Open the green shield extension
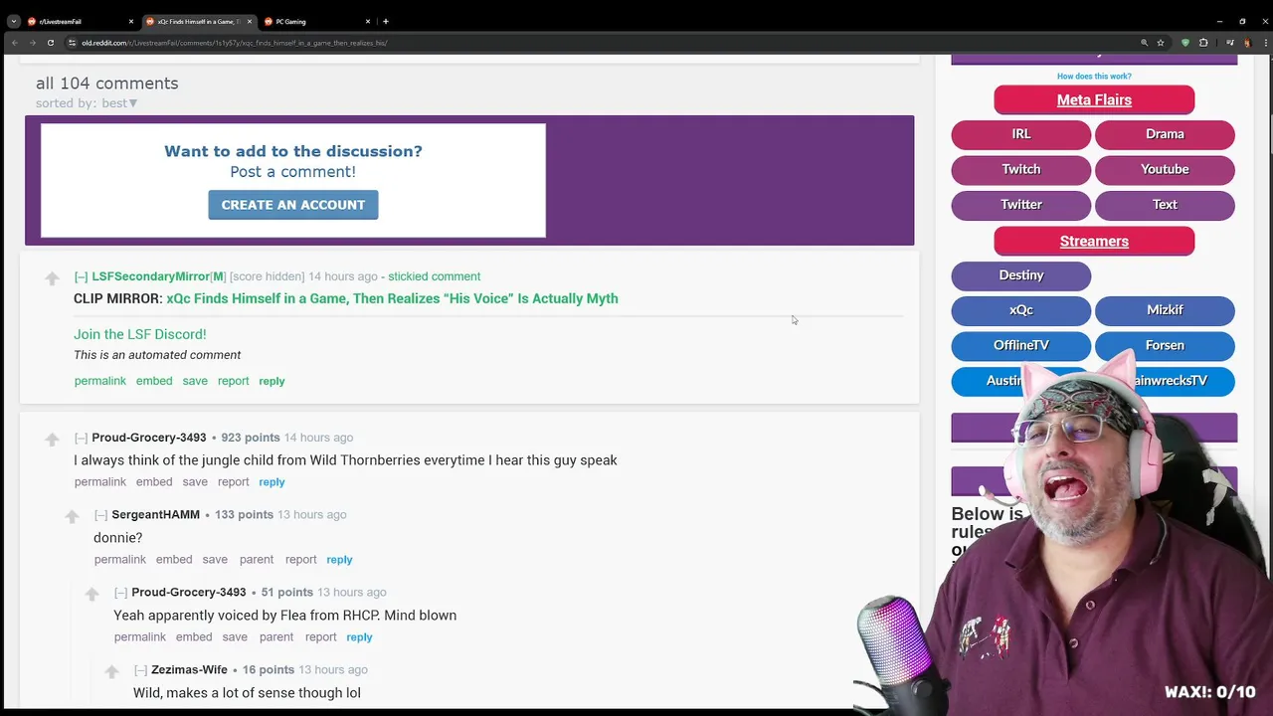The width and height of the screenshot is (1273, 716). coord(1185,43)
